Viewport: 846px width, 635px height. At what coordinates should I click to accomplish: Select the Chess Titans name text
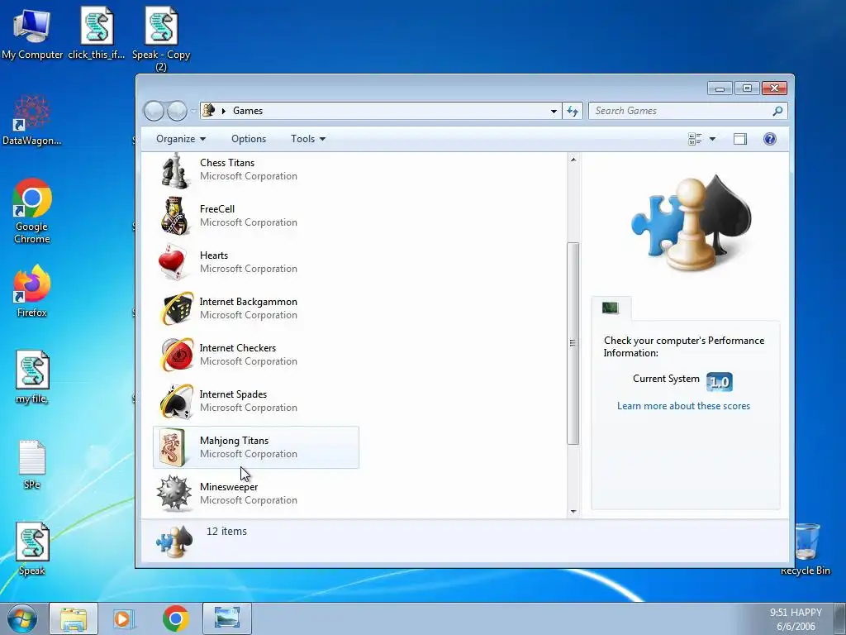(227, 163)
